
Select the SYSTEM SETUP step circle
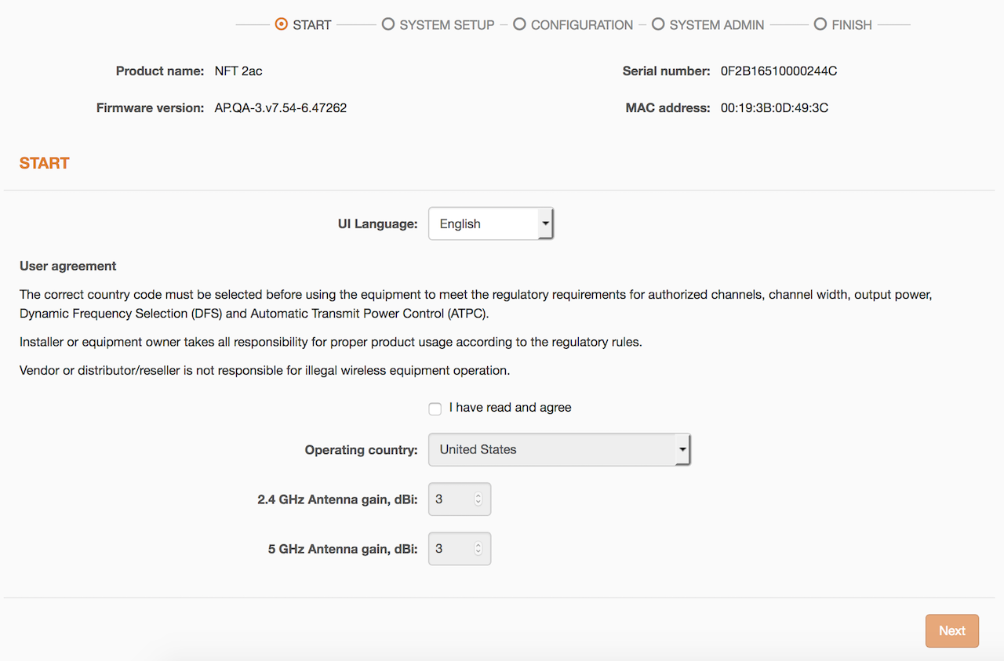(x=387, y=24)
